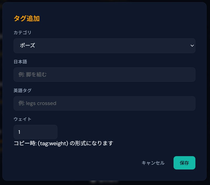Screen dimensions: 210x185
Task: Click the value 1 in the weight box
Action: point(19,132)
